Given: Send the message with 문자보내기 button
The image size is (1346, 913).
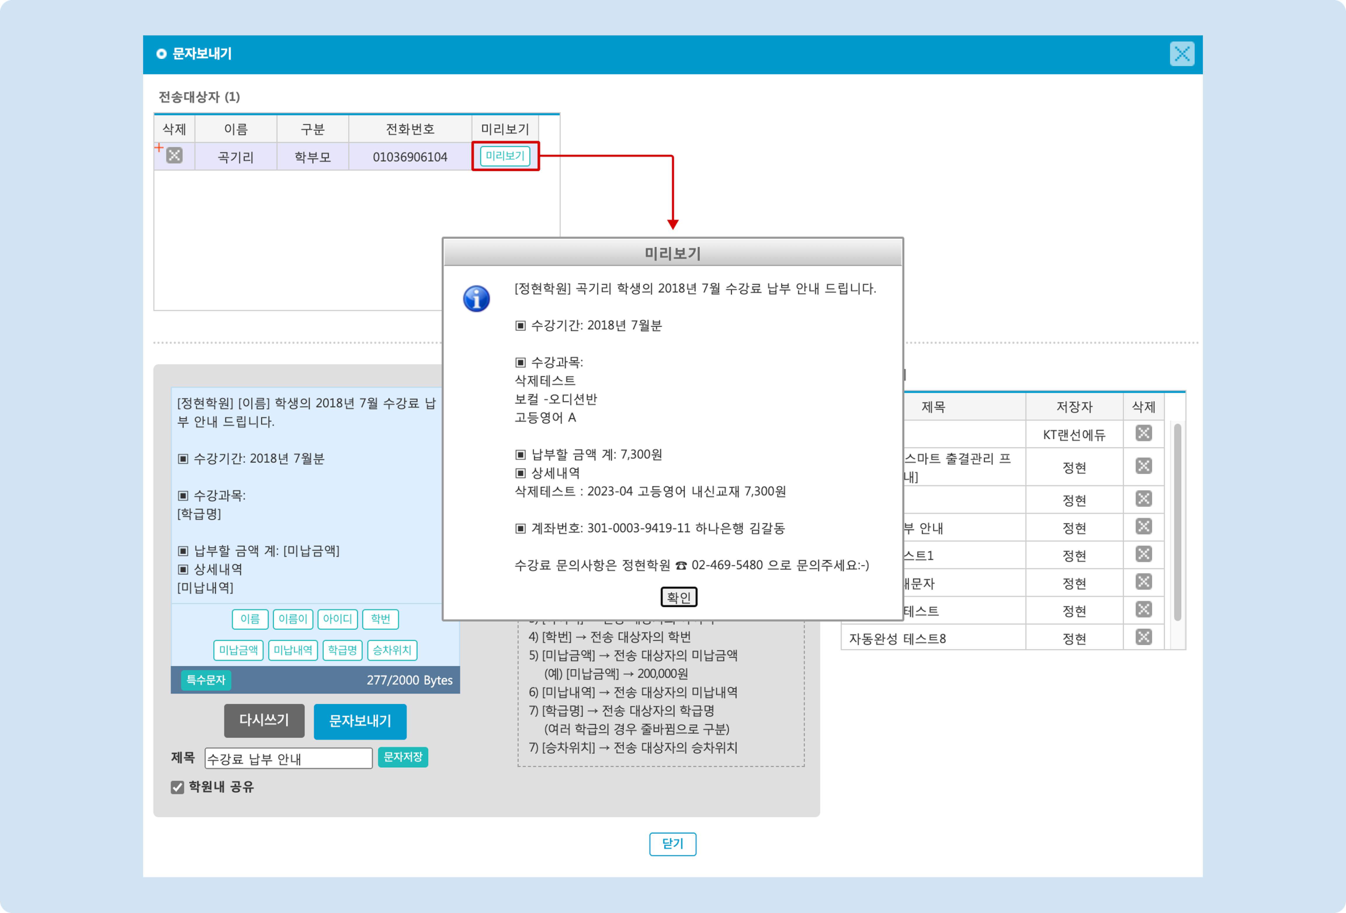Looking at the screenshot, I should (x=360, y=722).
